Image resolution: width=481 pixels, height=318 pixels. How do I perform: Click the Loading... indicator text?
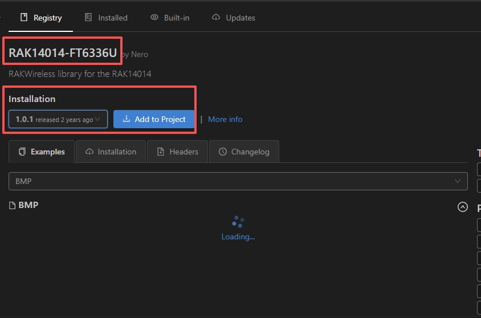tap(238, 237)
